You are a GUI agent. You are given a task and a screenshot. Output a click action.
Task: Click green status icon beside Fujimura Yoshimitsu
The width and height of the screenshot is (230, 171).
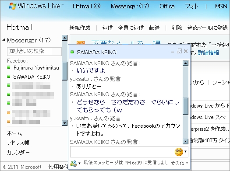(x=8, y=67)
